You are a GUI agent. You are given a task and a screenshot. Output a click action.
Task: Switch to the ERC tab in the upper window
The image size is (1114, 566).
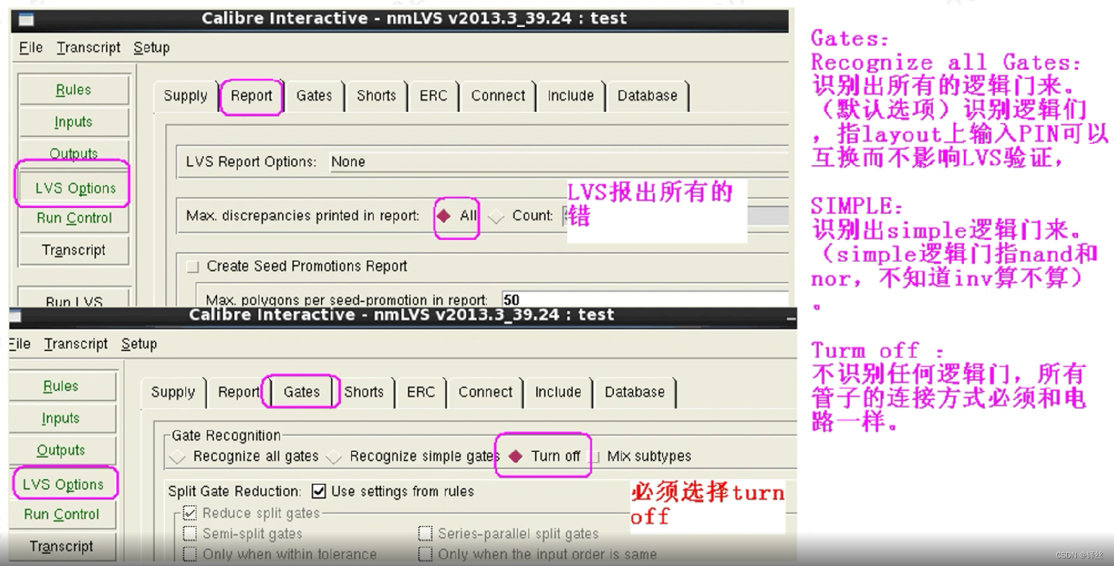(434, 96)
